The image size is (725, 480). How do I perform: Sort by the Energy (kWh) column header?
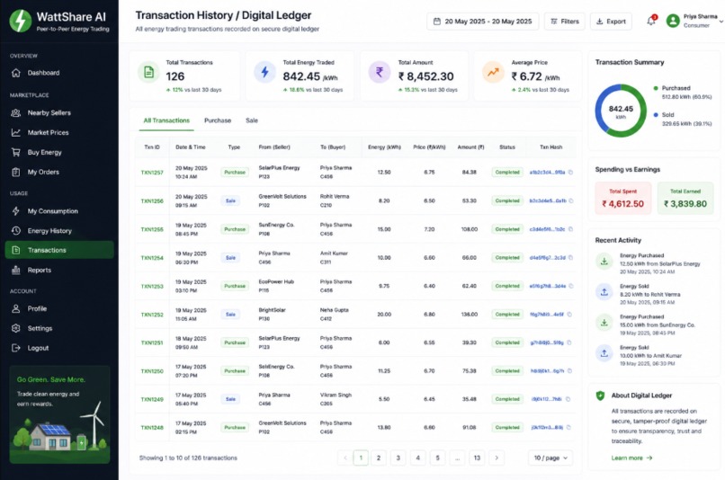[384, 147]
